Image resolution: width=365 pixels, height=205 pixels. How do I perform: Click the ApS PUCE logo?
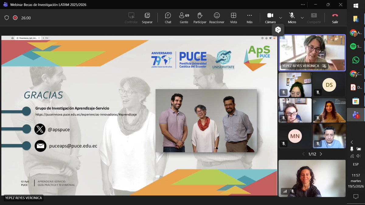tap(257, 58)
